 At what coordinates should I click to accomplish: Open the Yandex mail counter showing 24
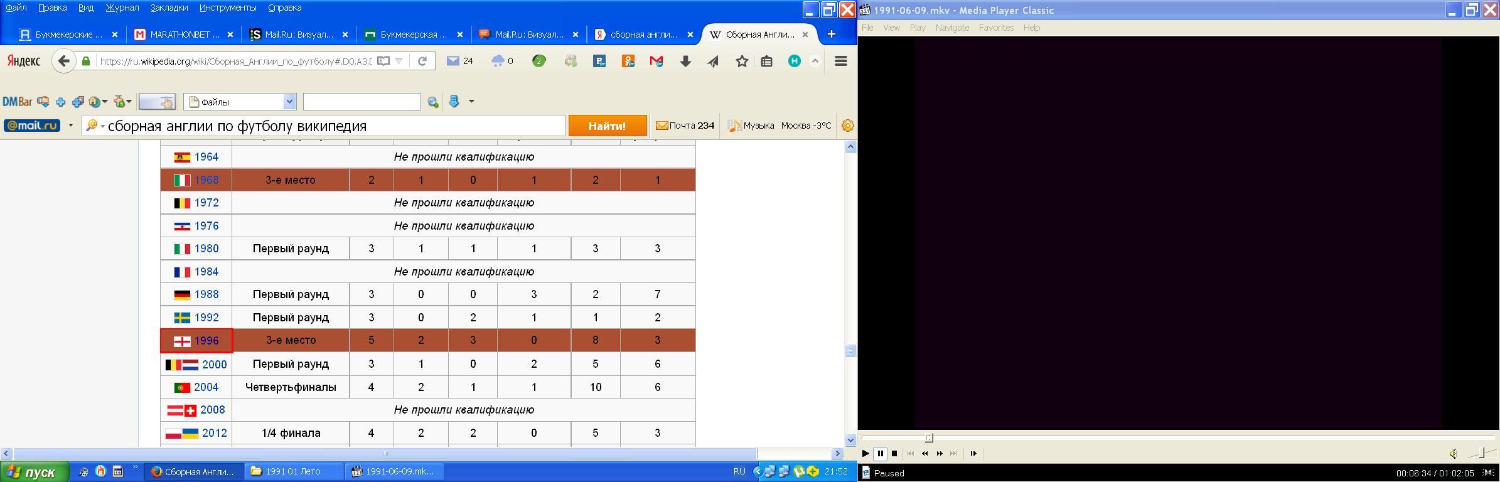pyautogui.click(x=459, y=61)
